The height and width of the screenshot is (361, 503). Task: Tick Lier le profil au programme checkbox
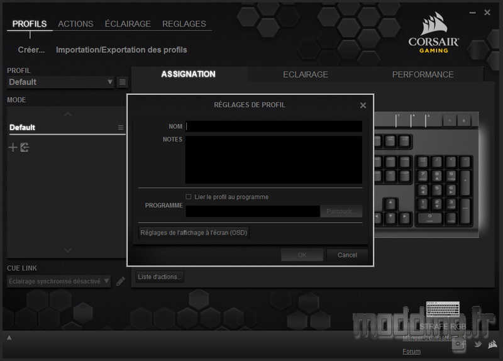click(188, 197)
